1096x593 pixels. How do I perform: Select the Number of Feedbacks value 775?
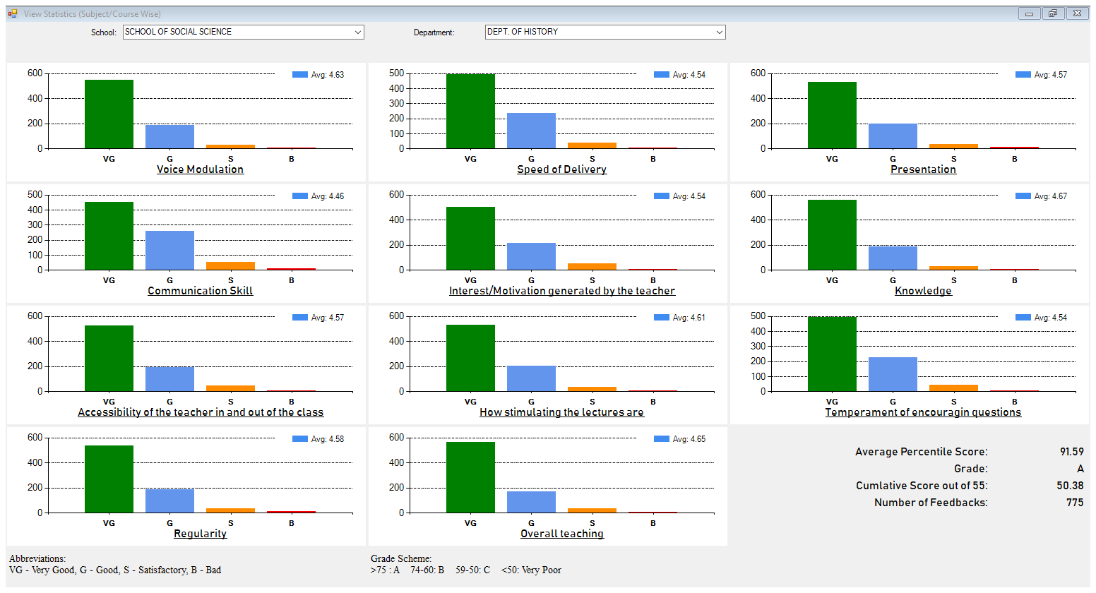(x=1075, y=503)
